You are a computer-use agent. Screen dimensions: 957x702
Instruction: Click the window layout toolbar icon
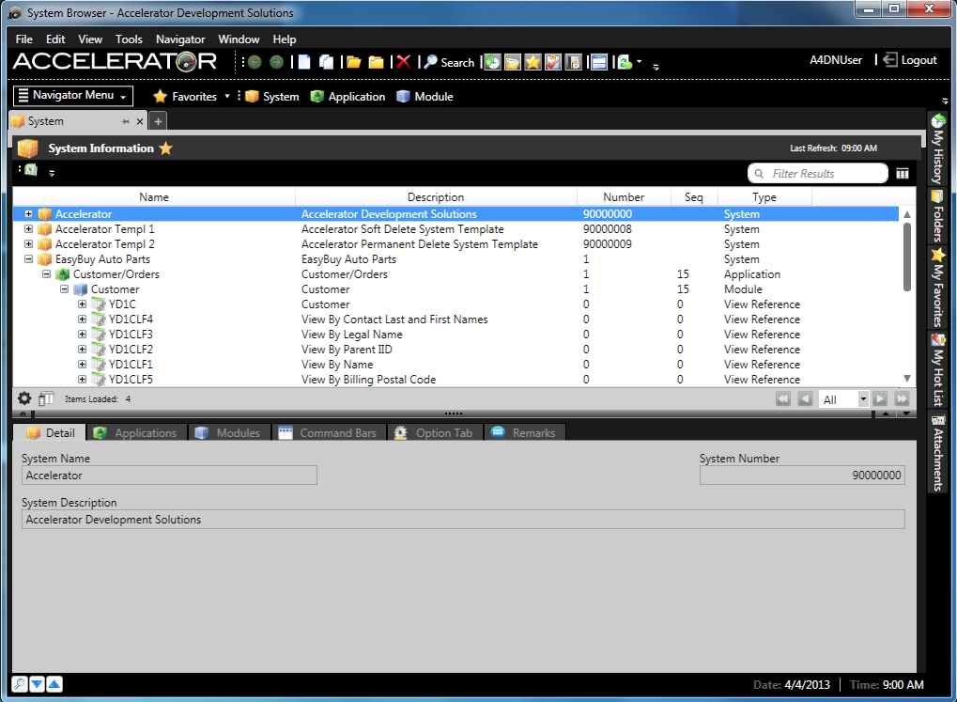599,62
